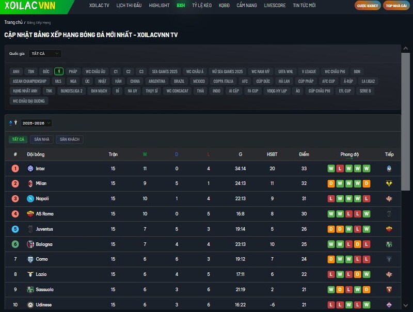The width and height of the screenshot is (413, 312).
Task: Click the AC Milan club crest
Action: [30, 183]
